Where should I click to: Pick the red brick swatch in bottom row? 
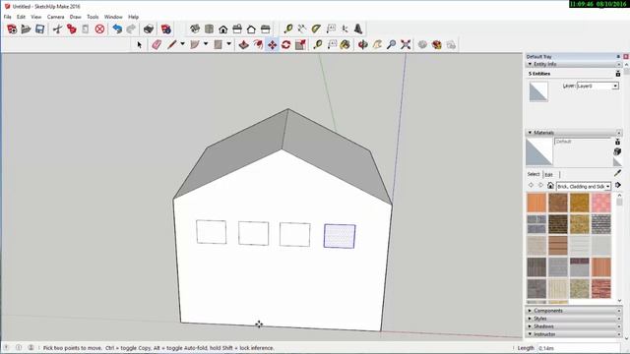601,288
